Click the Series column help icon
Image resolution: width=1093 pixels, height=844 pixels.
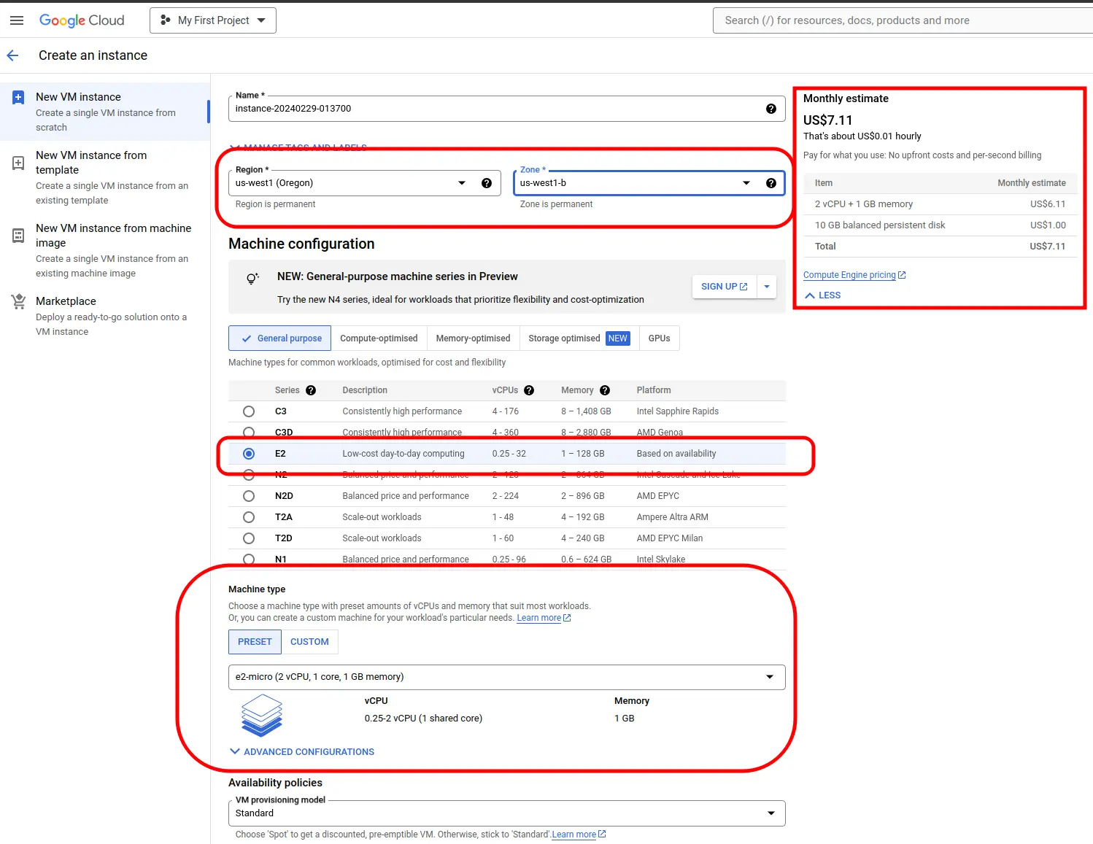coord(311,390)
